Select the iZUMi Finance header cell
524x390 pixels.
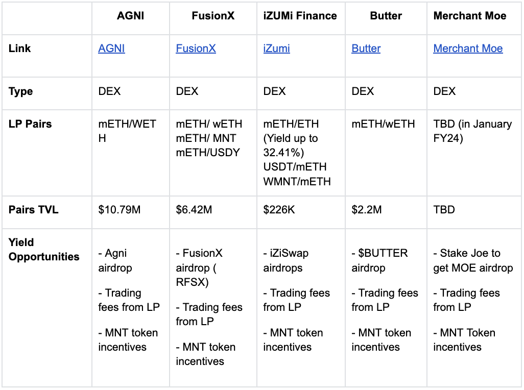[301, 18]
